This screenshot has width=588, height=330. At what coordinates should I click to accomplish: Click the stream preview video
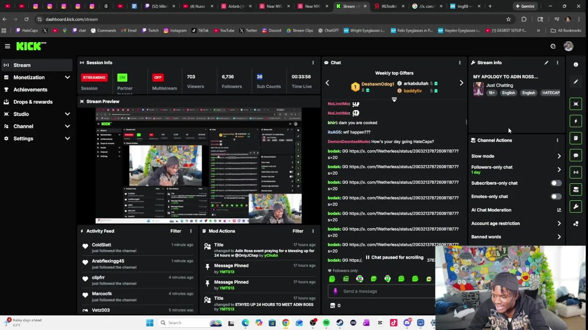click(198, 166)
